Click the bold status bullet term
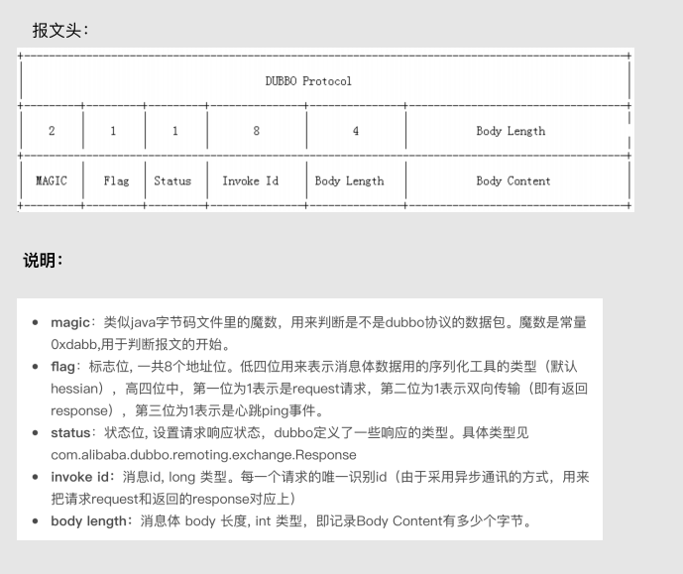 tap(70, 433)
